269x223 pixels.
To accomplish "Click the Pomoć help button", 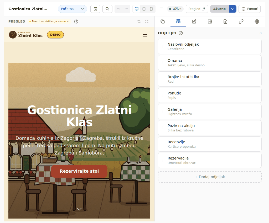I will [x=250, y=9].
